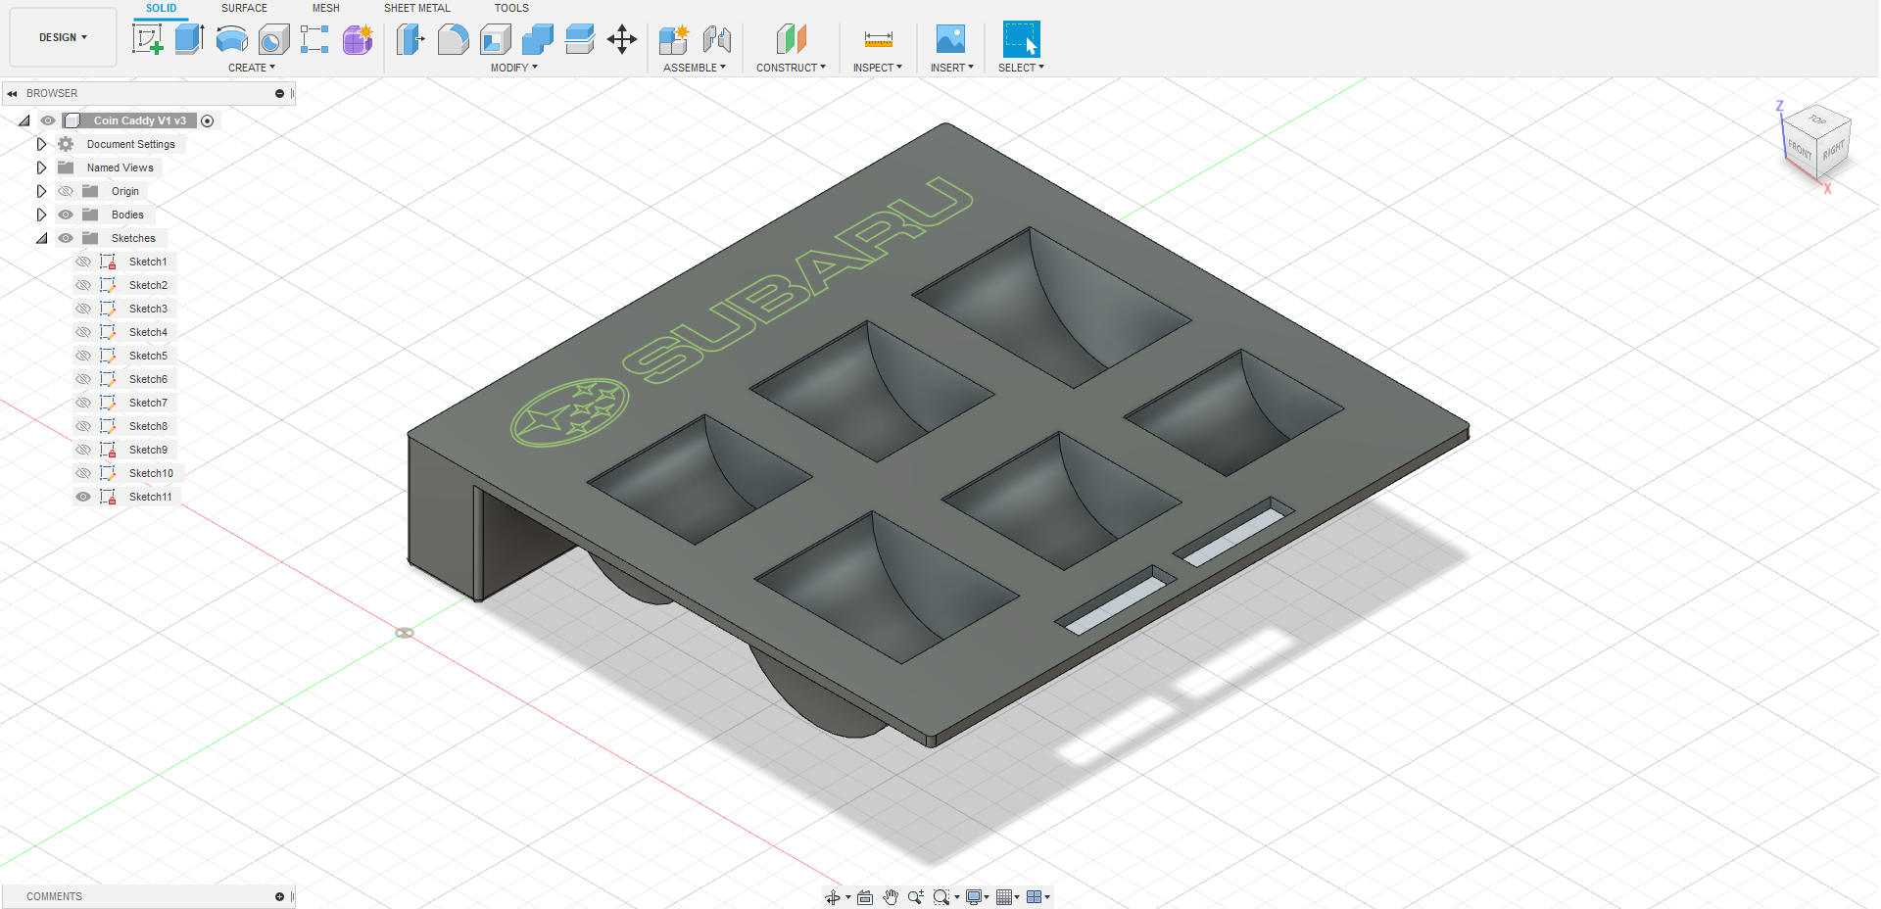Open the INSERT dropdown menu
This screenshot has width=1881, height=909.
tap(952, 68)
